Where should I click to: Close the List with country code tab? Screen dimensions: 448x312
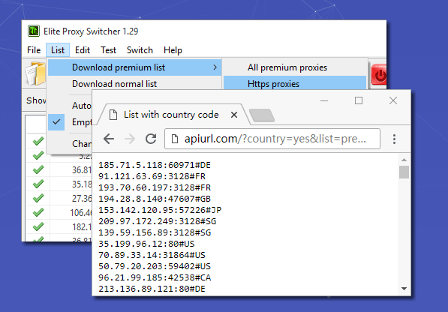point(234,115)
